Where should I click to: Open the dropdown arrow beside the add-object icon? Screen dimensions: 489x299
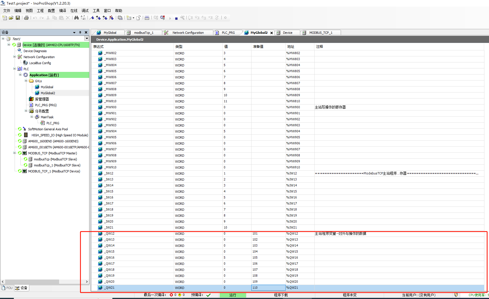133,18
